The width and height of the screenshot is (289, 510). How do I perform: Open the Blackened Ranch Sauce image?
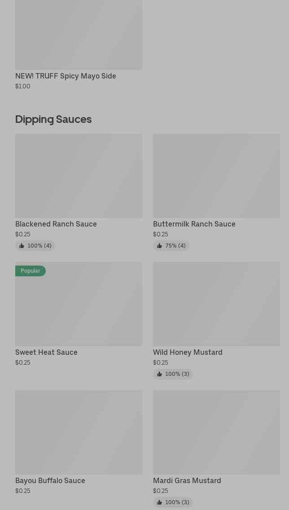coord(79,176)
